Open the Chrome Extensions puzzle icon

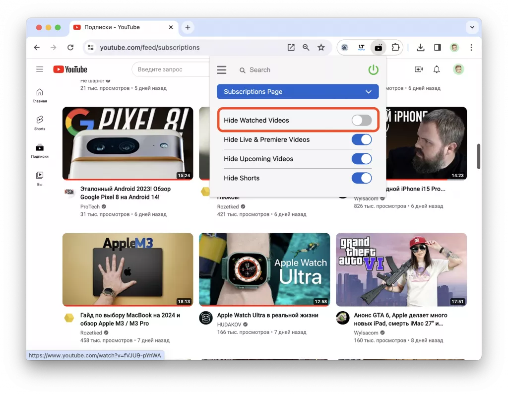pos(395,47)
